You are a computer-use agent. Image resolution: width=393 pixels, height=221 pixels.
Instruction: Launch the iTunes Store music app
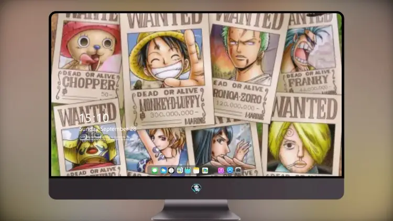pyautogui.click(x=221, y=170)
